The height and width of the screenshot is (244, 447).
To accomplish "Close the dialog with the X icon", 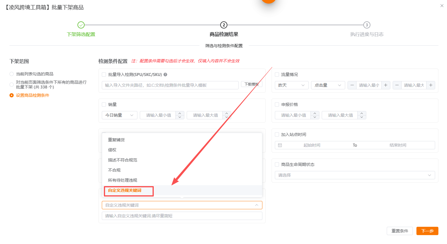I will tap(442, 6).
